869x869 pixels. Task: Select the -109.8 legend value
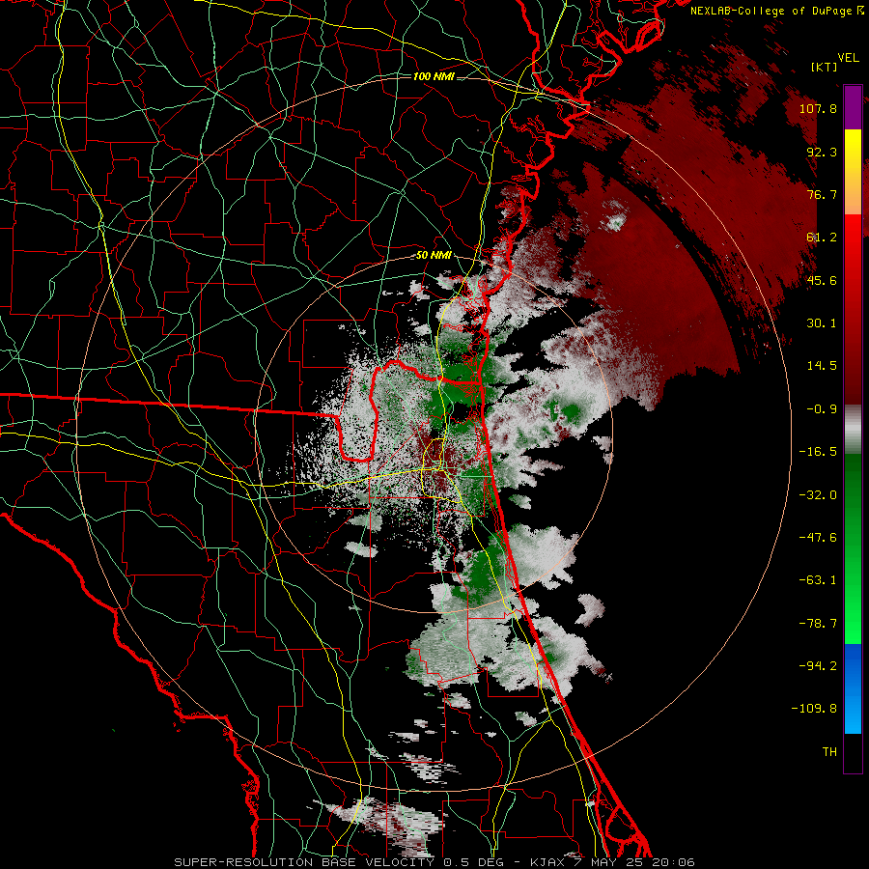click(x=815, y=709)
